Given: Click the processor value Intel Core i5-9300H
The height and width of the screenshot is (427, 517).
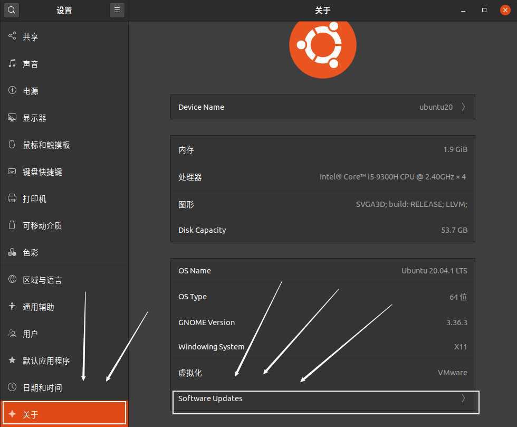Looking at the screenshot, I should (392, 176).
